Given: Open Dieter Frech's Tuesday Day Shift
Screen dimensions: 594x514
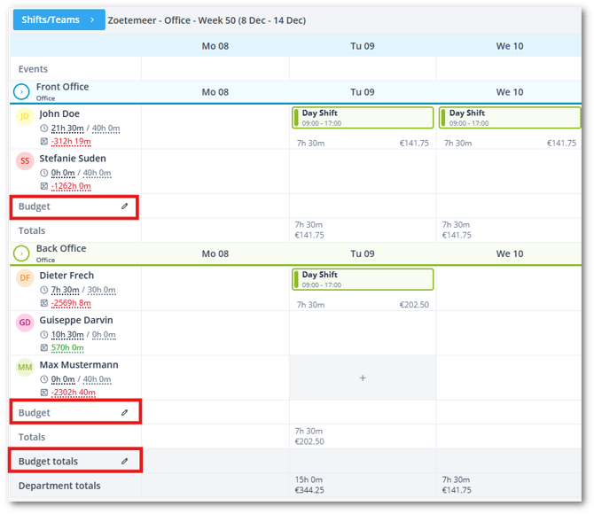Looking at the screenshot, I should [x=363, y=279].
